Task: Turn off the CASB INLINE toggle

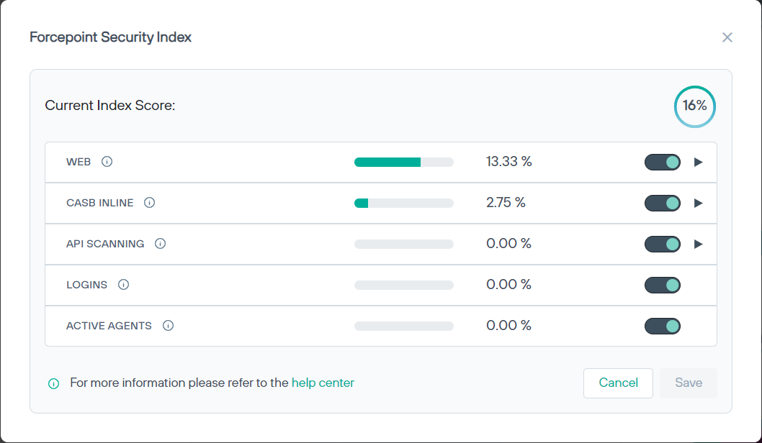Action: [663, 203]
